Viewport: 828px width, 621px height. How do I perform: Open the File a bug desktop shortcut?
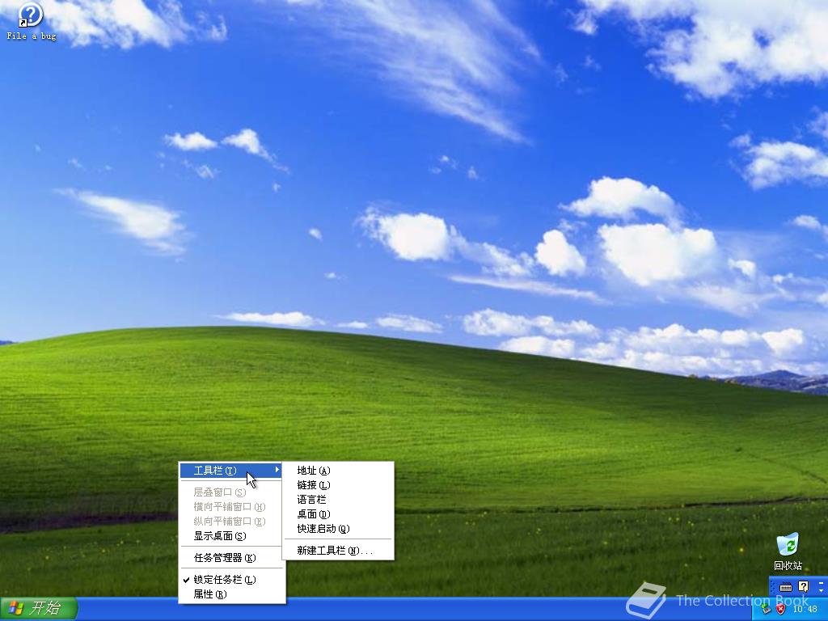(31, 21)
